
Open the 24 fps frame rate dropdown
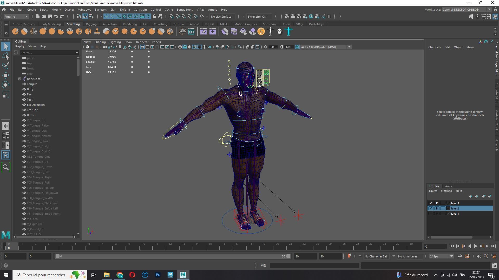coord(441,256)
